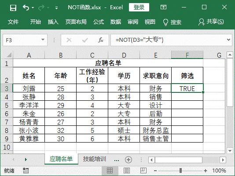
Task: Open the ribbon display options icon
Action: tap(163, 7)
